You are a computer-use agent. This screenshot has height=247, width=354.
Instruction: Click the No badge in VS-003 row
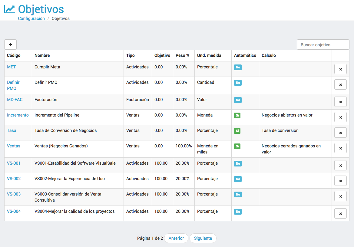(x=238, y=194)
